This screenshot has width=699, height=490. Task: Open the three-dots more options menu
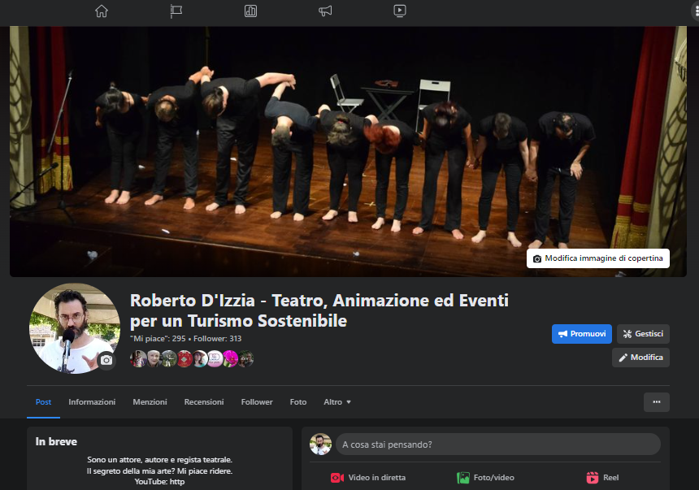click(656, 401)
